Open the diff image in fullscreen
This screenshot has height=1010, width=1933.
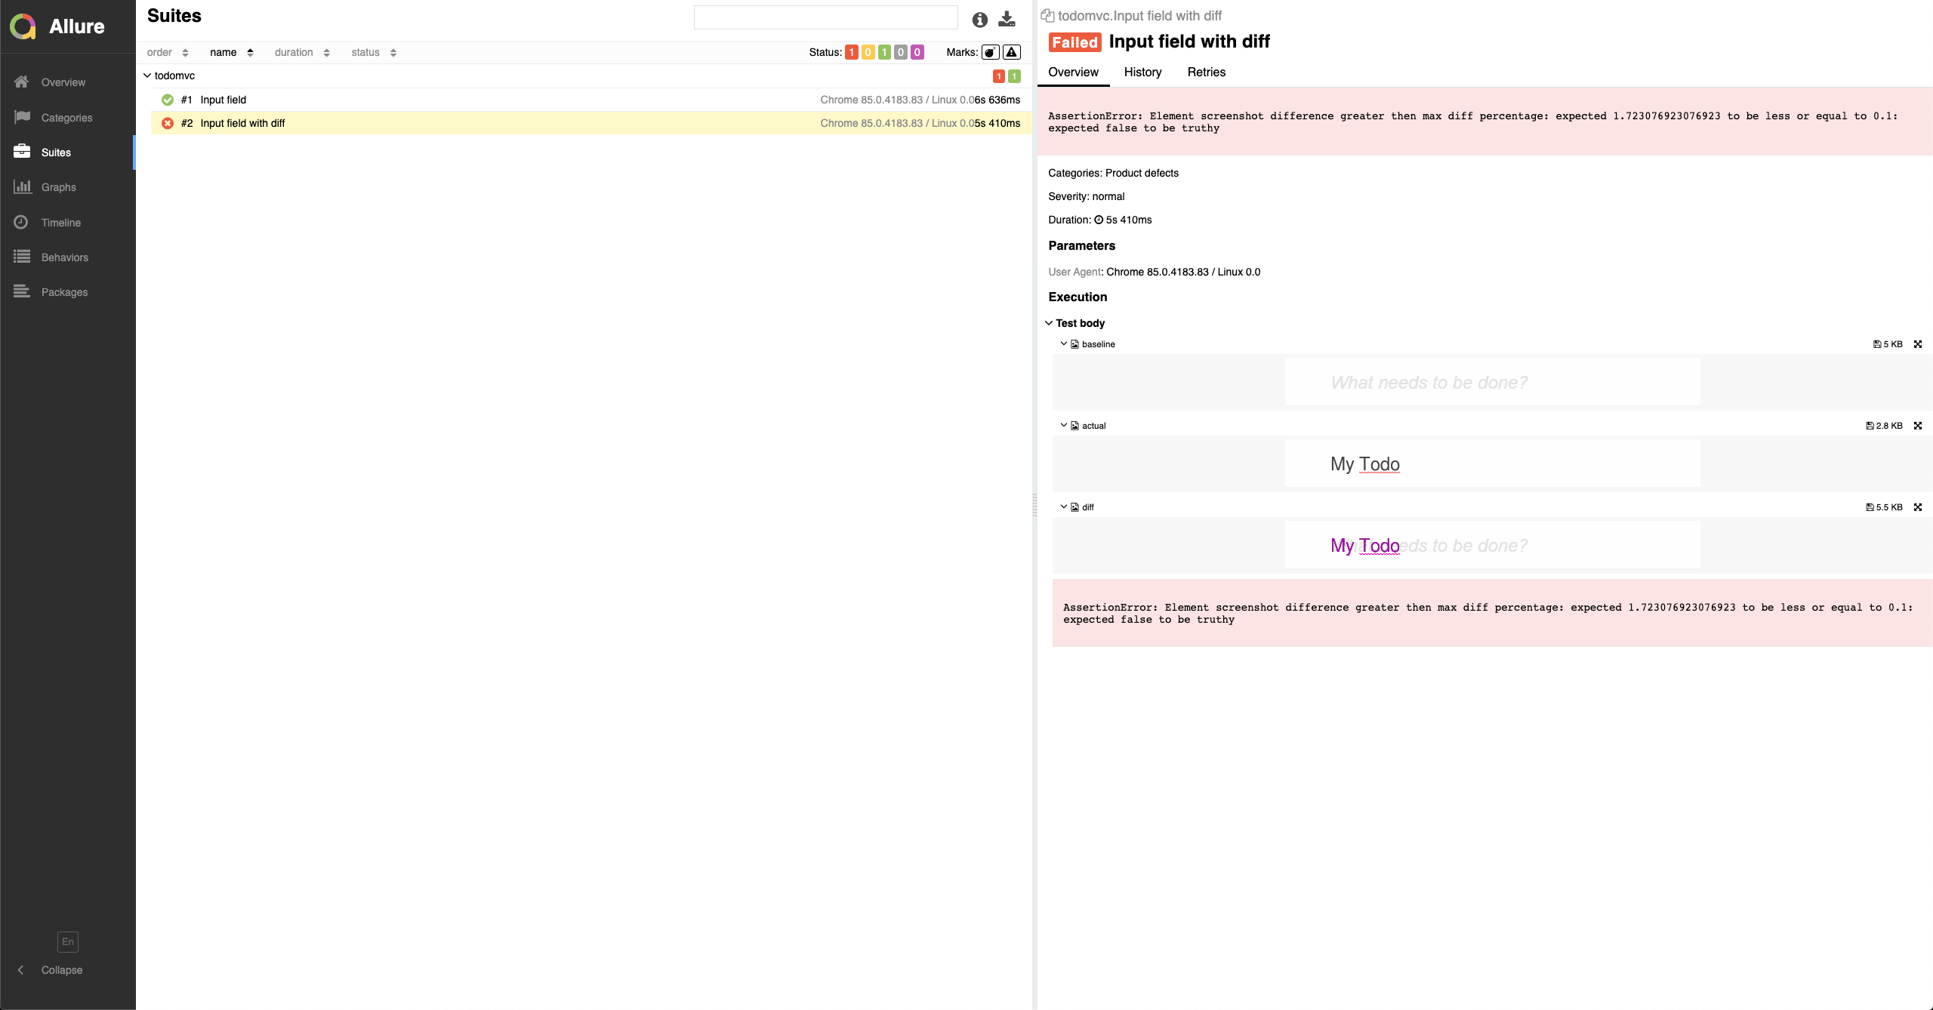tap(1917, 507)
